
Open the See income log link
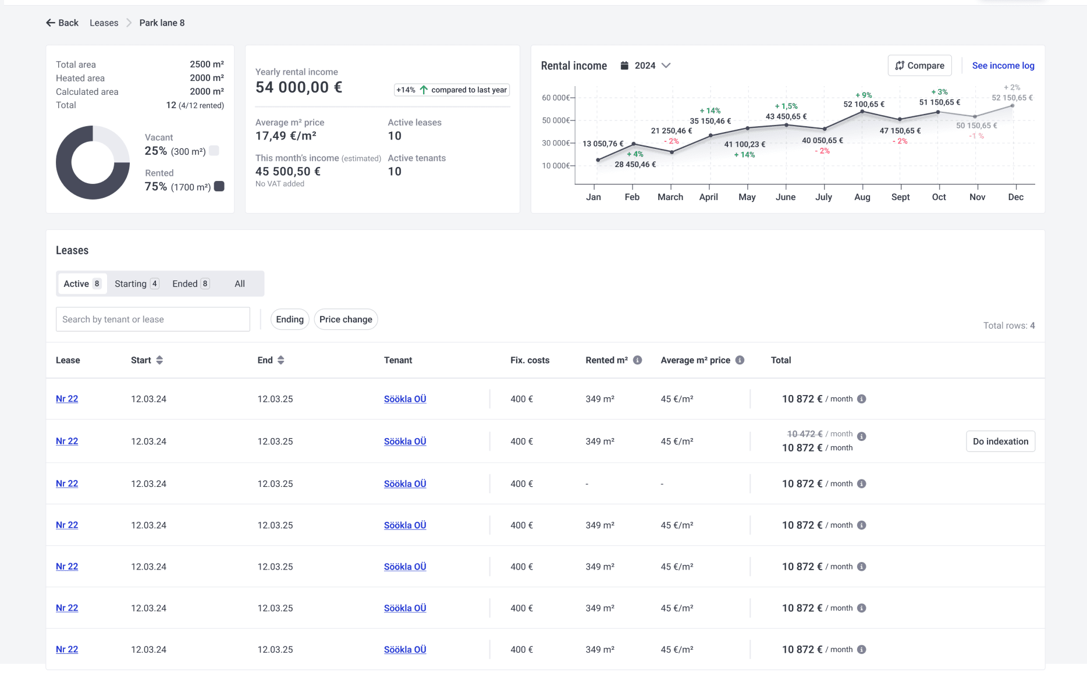coord(1003,65)
